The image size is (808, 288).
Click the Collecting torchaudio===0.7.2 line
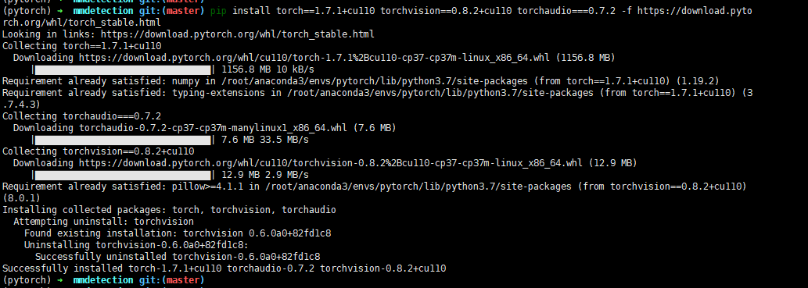[x=81, y=116]
